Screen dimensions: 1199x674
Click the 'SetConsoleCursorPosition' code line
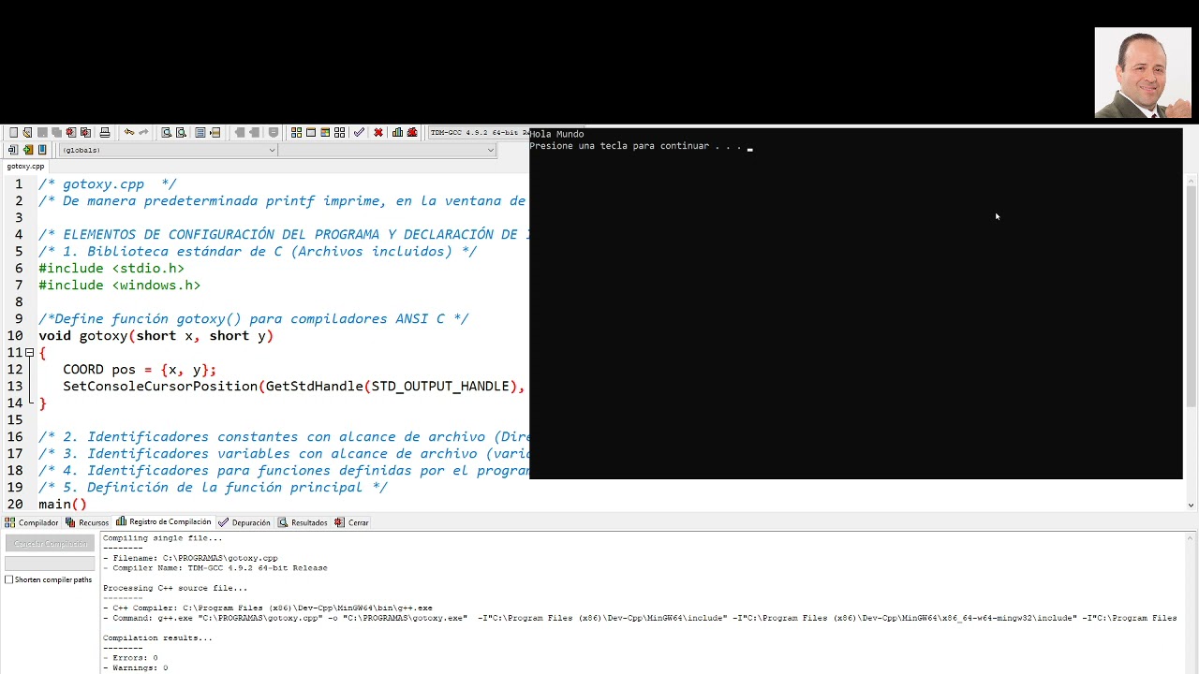coord(293,387)
